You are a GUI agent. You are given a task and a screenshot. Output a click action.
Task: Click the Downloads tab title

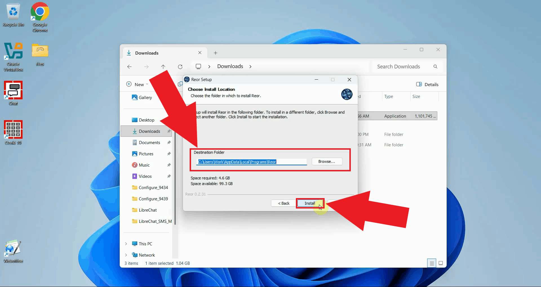click(147, 53)
